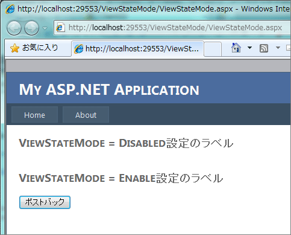Click the ViewStateMode = Disabled label text
Image resolution: width=291 pixels, height=235 pixels.
pyautogui.click(x=126, y=143)
